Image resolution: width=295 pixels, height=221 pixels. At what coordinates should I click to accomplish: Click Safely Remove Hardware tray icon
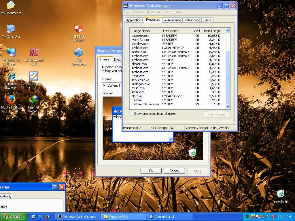click(x=263, y=217)
